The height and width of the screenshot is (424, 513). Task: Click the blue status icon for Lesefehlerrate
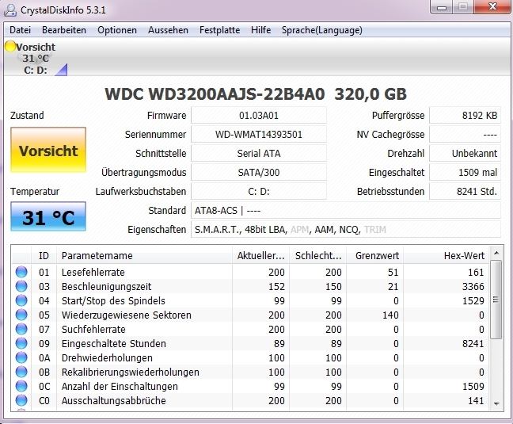[21, 272]
